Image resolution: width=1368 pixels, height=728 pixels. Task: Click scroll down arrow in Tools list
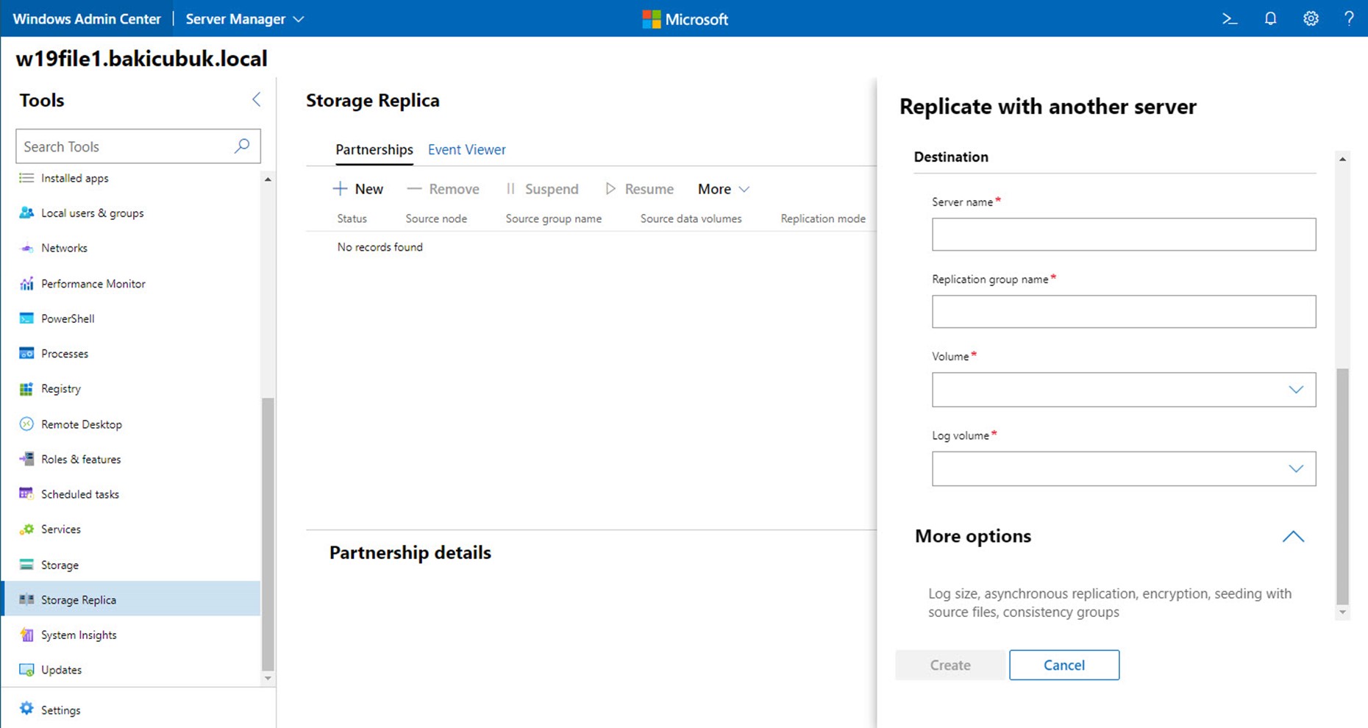pos(268,678)
